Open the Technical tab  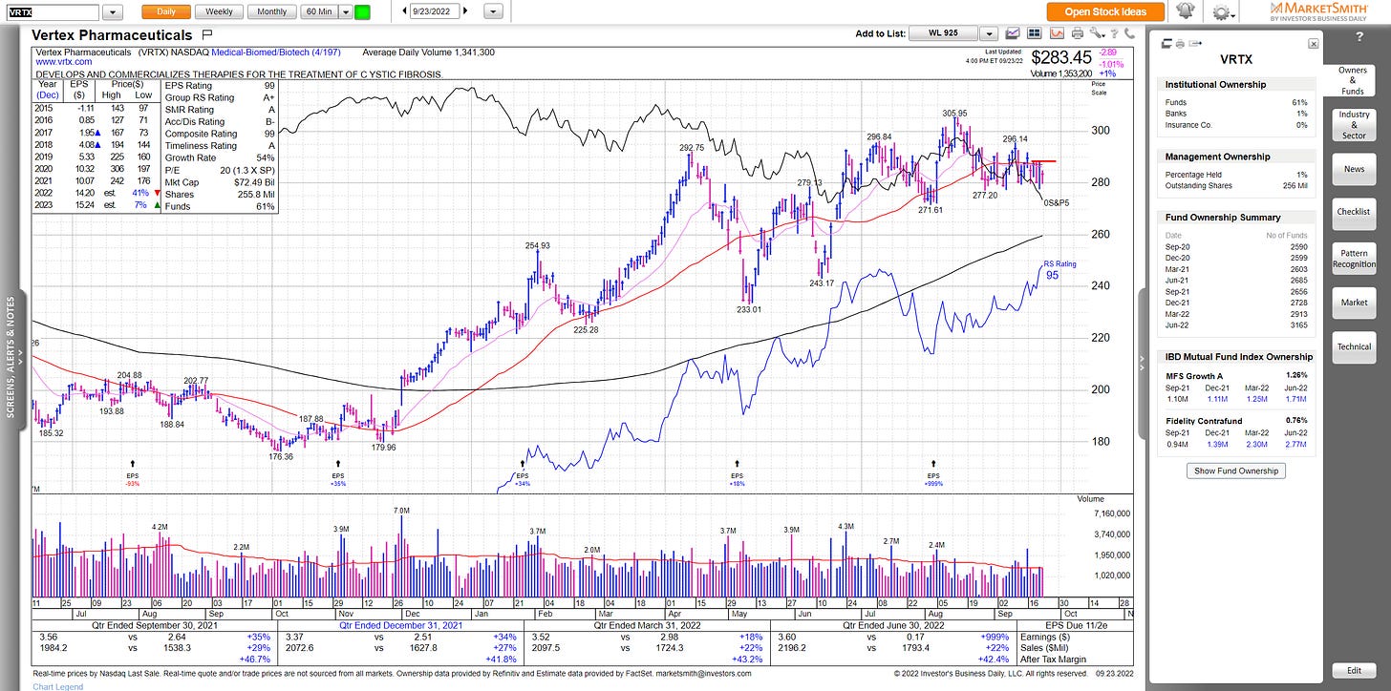1354,346
